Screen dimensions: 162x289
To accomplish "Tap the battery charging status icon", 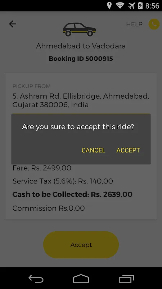I will coord(140,5).
